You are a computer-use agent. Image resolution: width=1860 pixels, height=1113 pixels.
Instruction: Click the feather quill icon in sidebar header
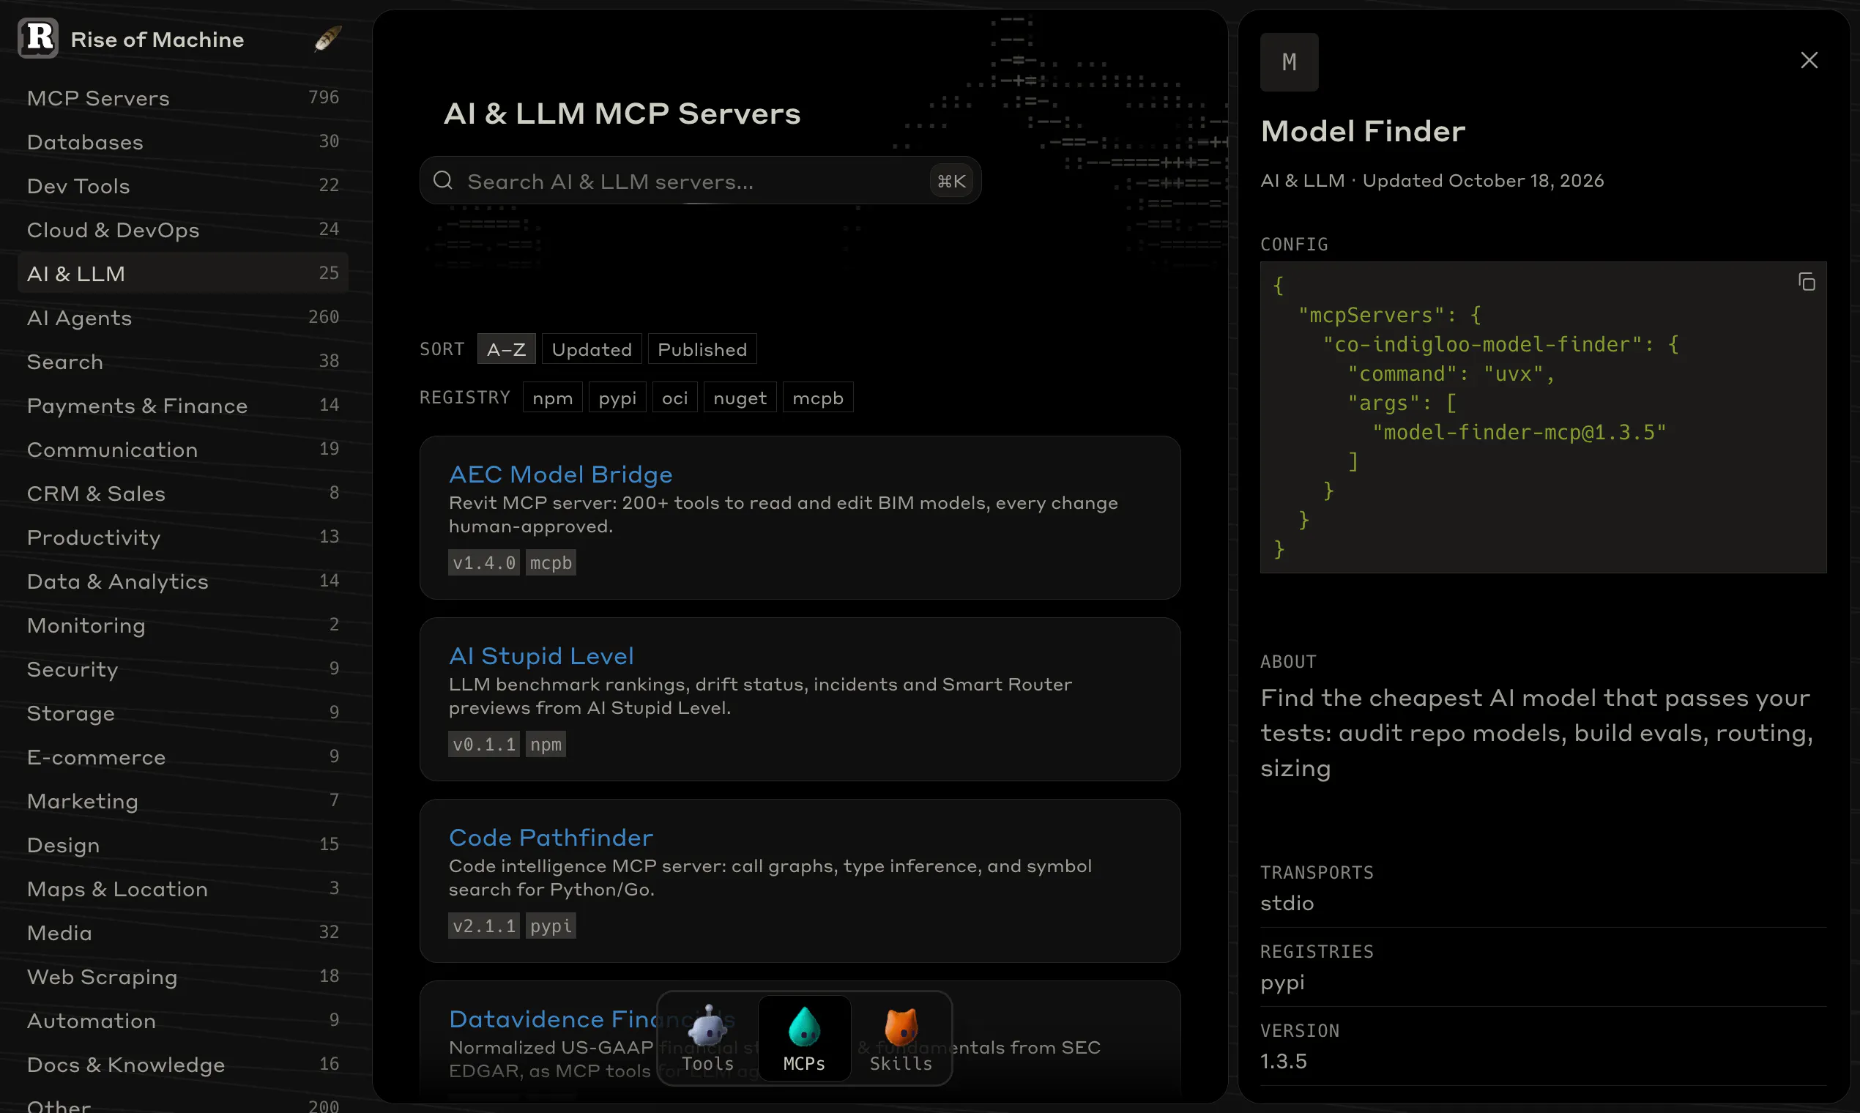pos(328,38)
